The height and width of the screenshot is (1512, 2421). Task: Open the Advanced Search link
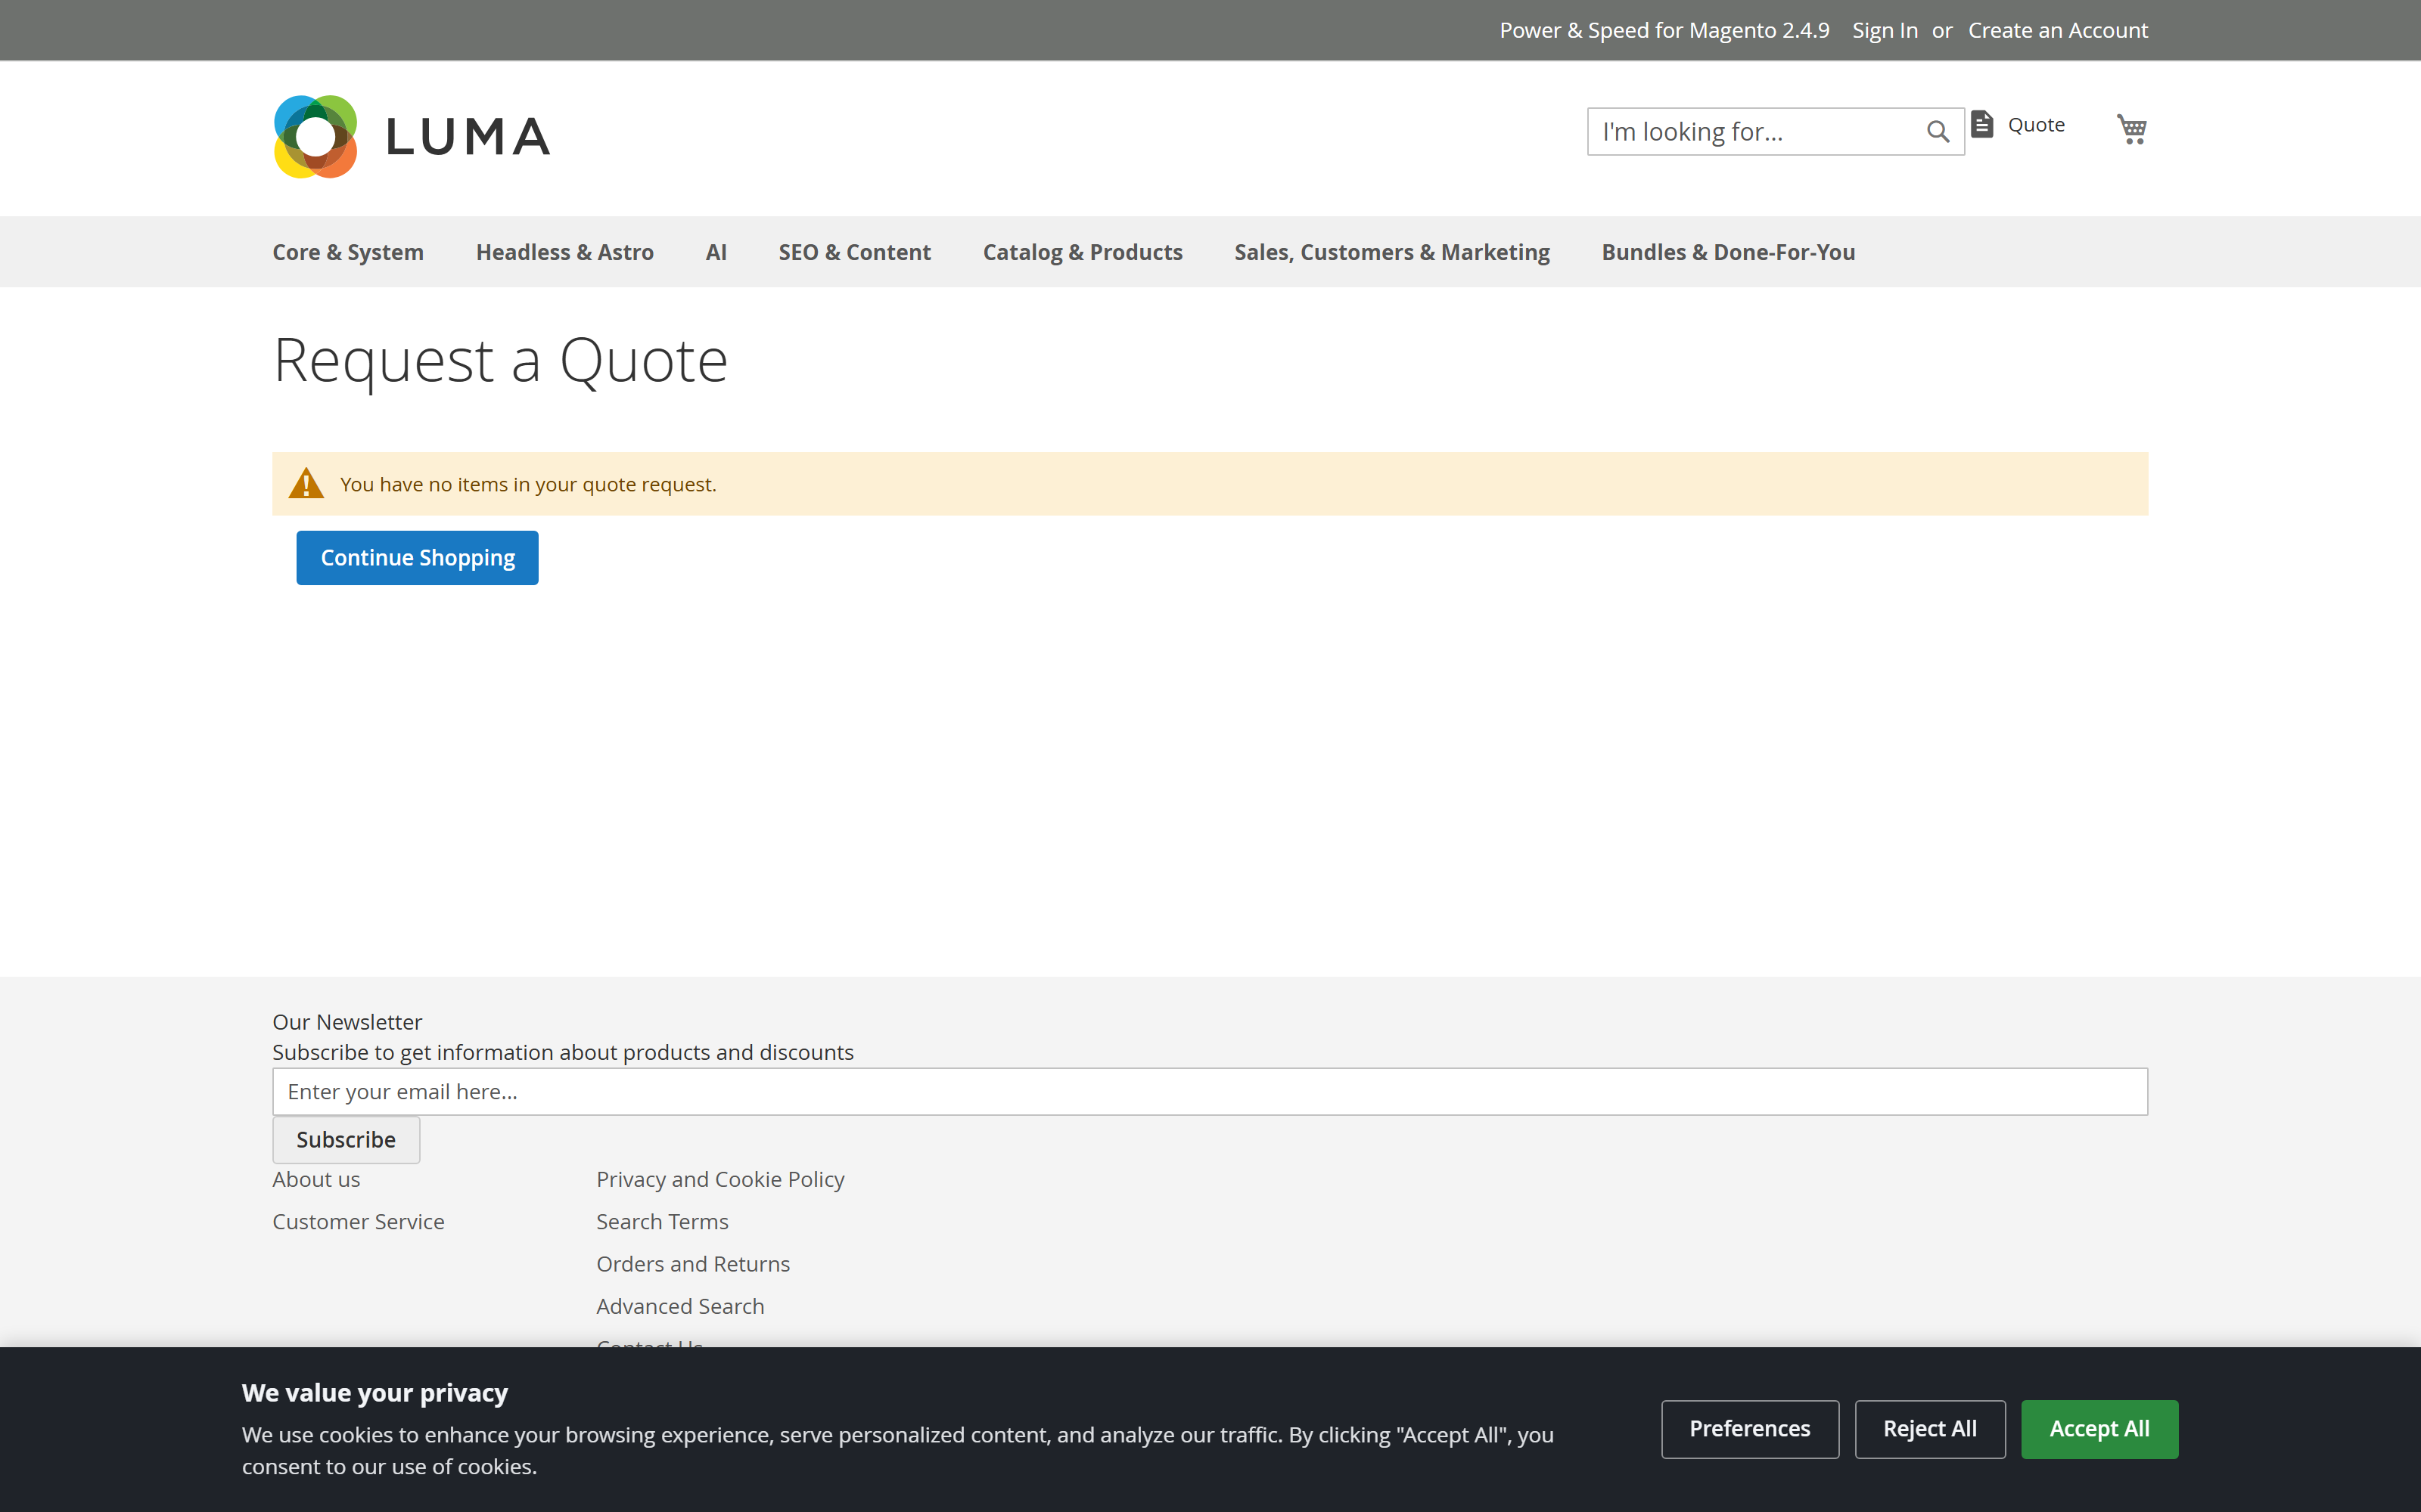tap(680, 1306)
